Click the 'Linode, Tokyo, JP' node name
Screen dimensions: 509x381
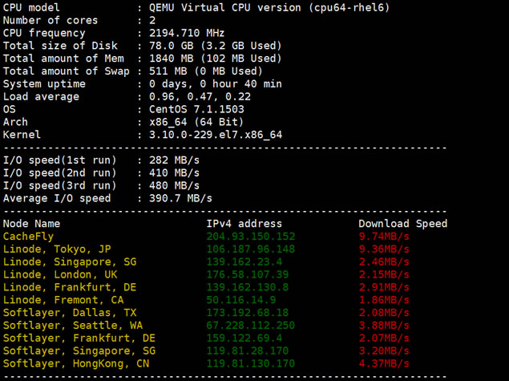(57, 249)
